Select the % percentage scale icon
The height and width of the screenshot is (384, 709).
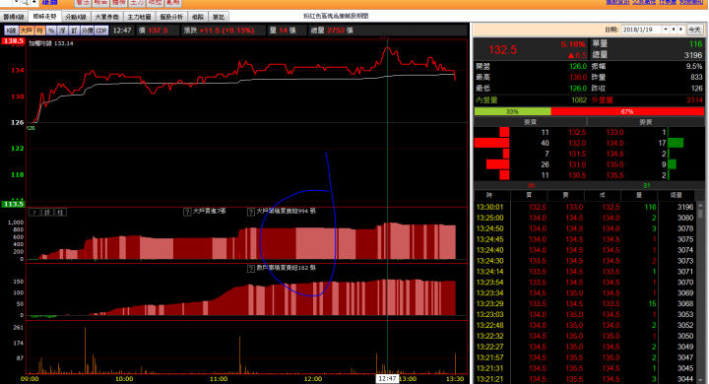50,31
